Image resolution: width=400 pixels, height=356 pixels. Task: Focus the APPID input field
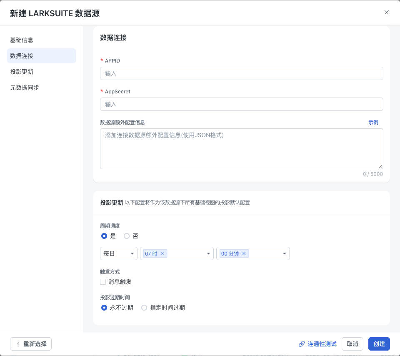(242, 73)
